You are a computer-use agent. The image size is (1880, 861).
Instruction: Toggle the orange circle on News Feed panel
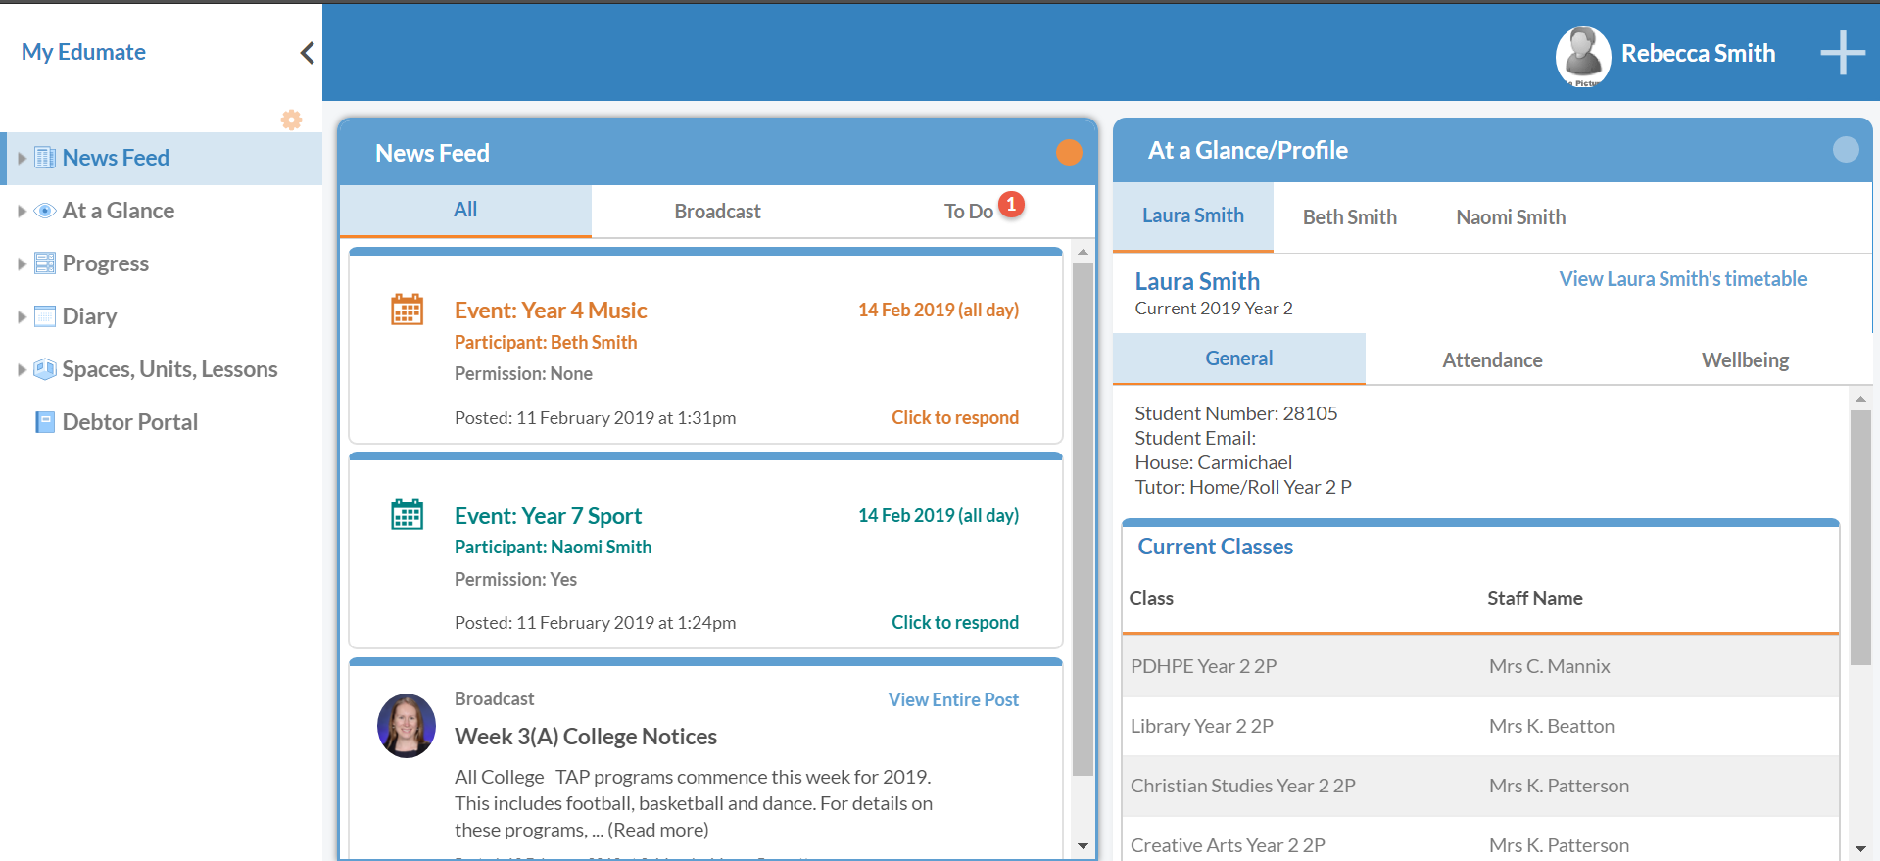pyautogui.click(x=1069, y=153)
